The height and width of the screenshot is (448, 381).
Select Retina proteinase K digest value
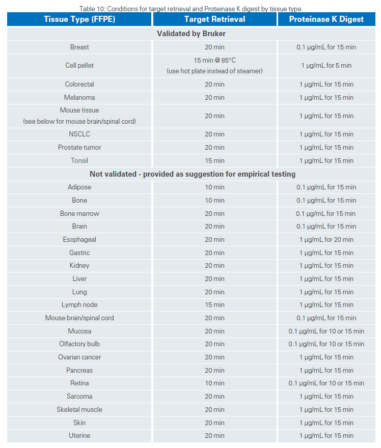[x=326, y=383]
